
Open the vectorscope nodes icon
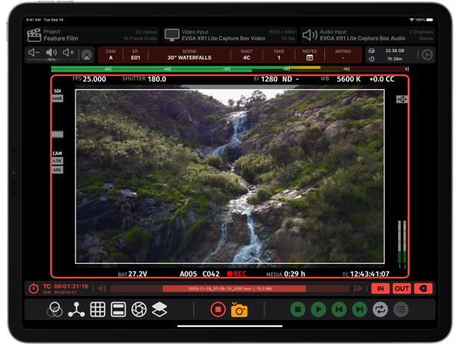coord(76,309)
